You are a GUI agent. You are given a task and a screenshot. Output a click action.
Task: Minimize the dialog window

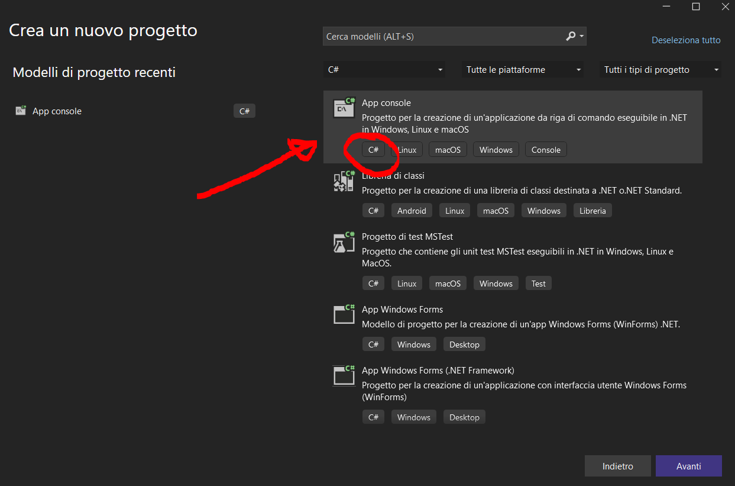[668, 7]
